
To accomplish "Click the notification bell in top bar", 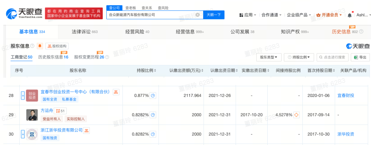I will click(350, 15).
